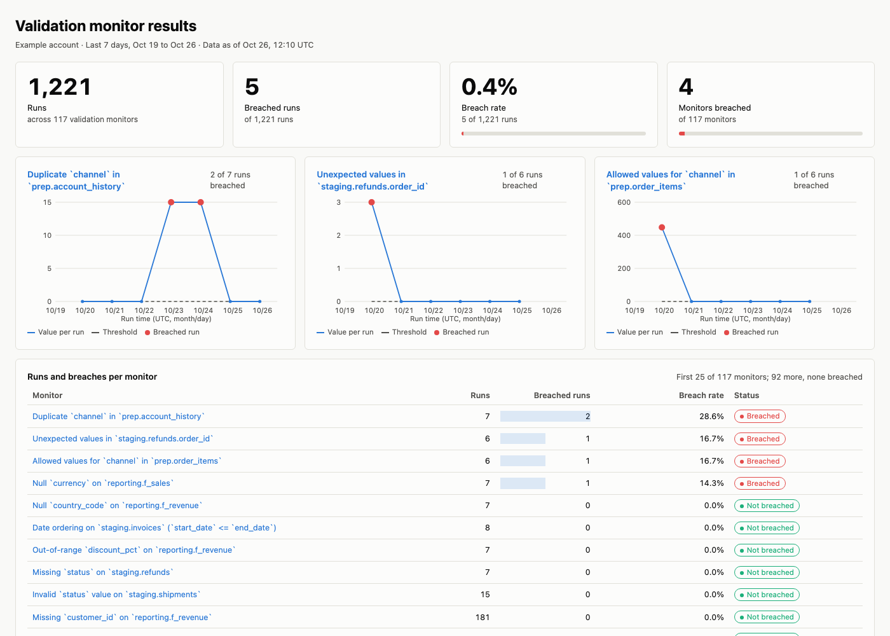This screenshot has width=890, height=636.
Task: Open chart title Duplicate `channel` in `prep.account_history`
Action: (76, 181)
